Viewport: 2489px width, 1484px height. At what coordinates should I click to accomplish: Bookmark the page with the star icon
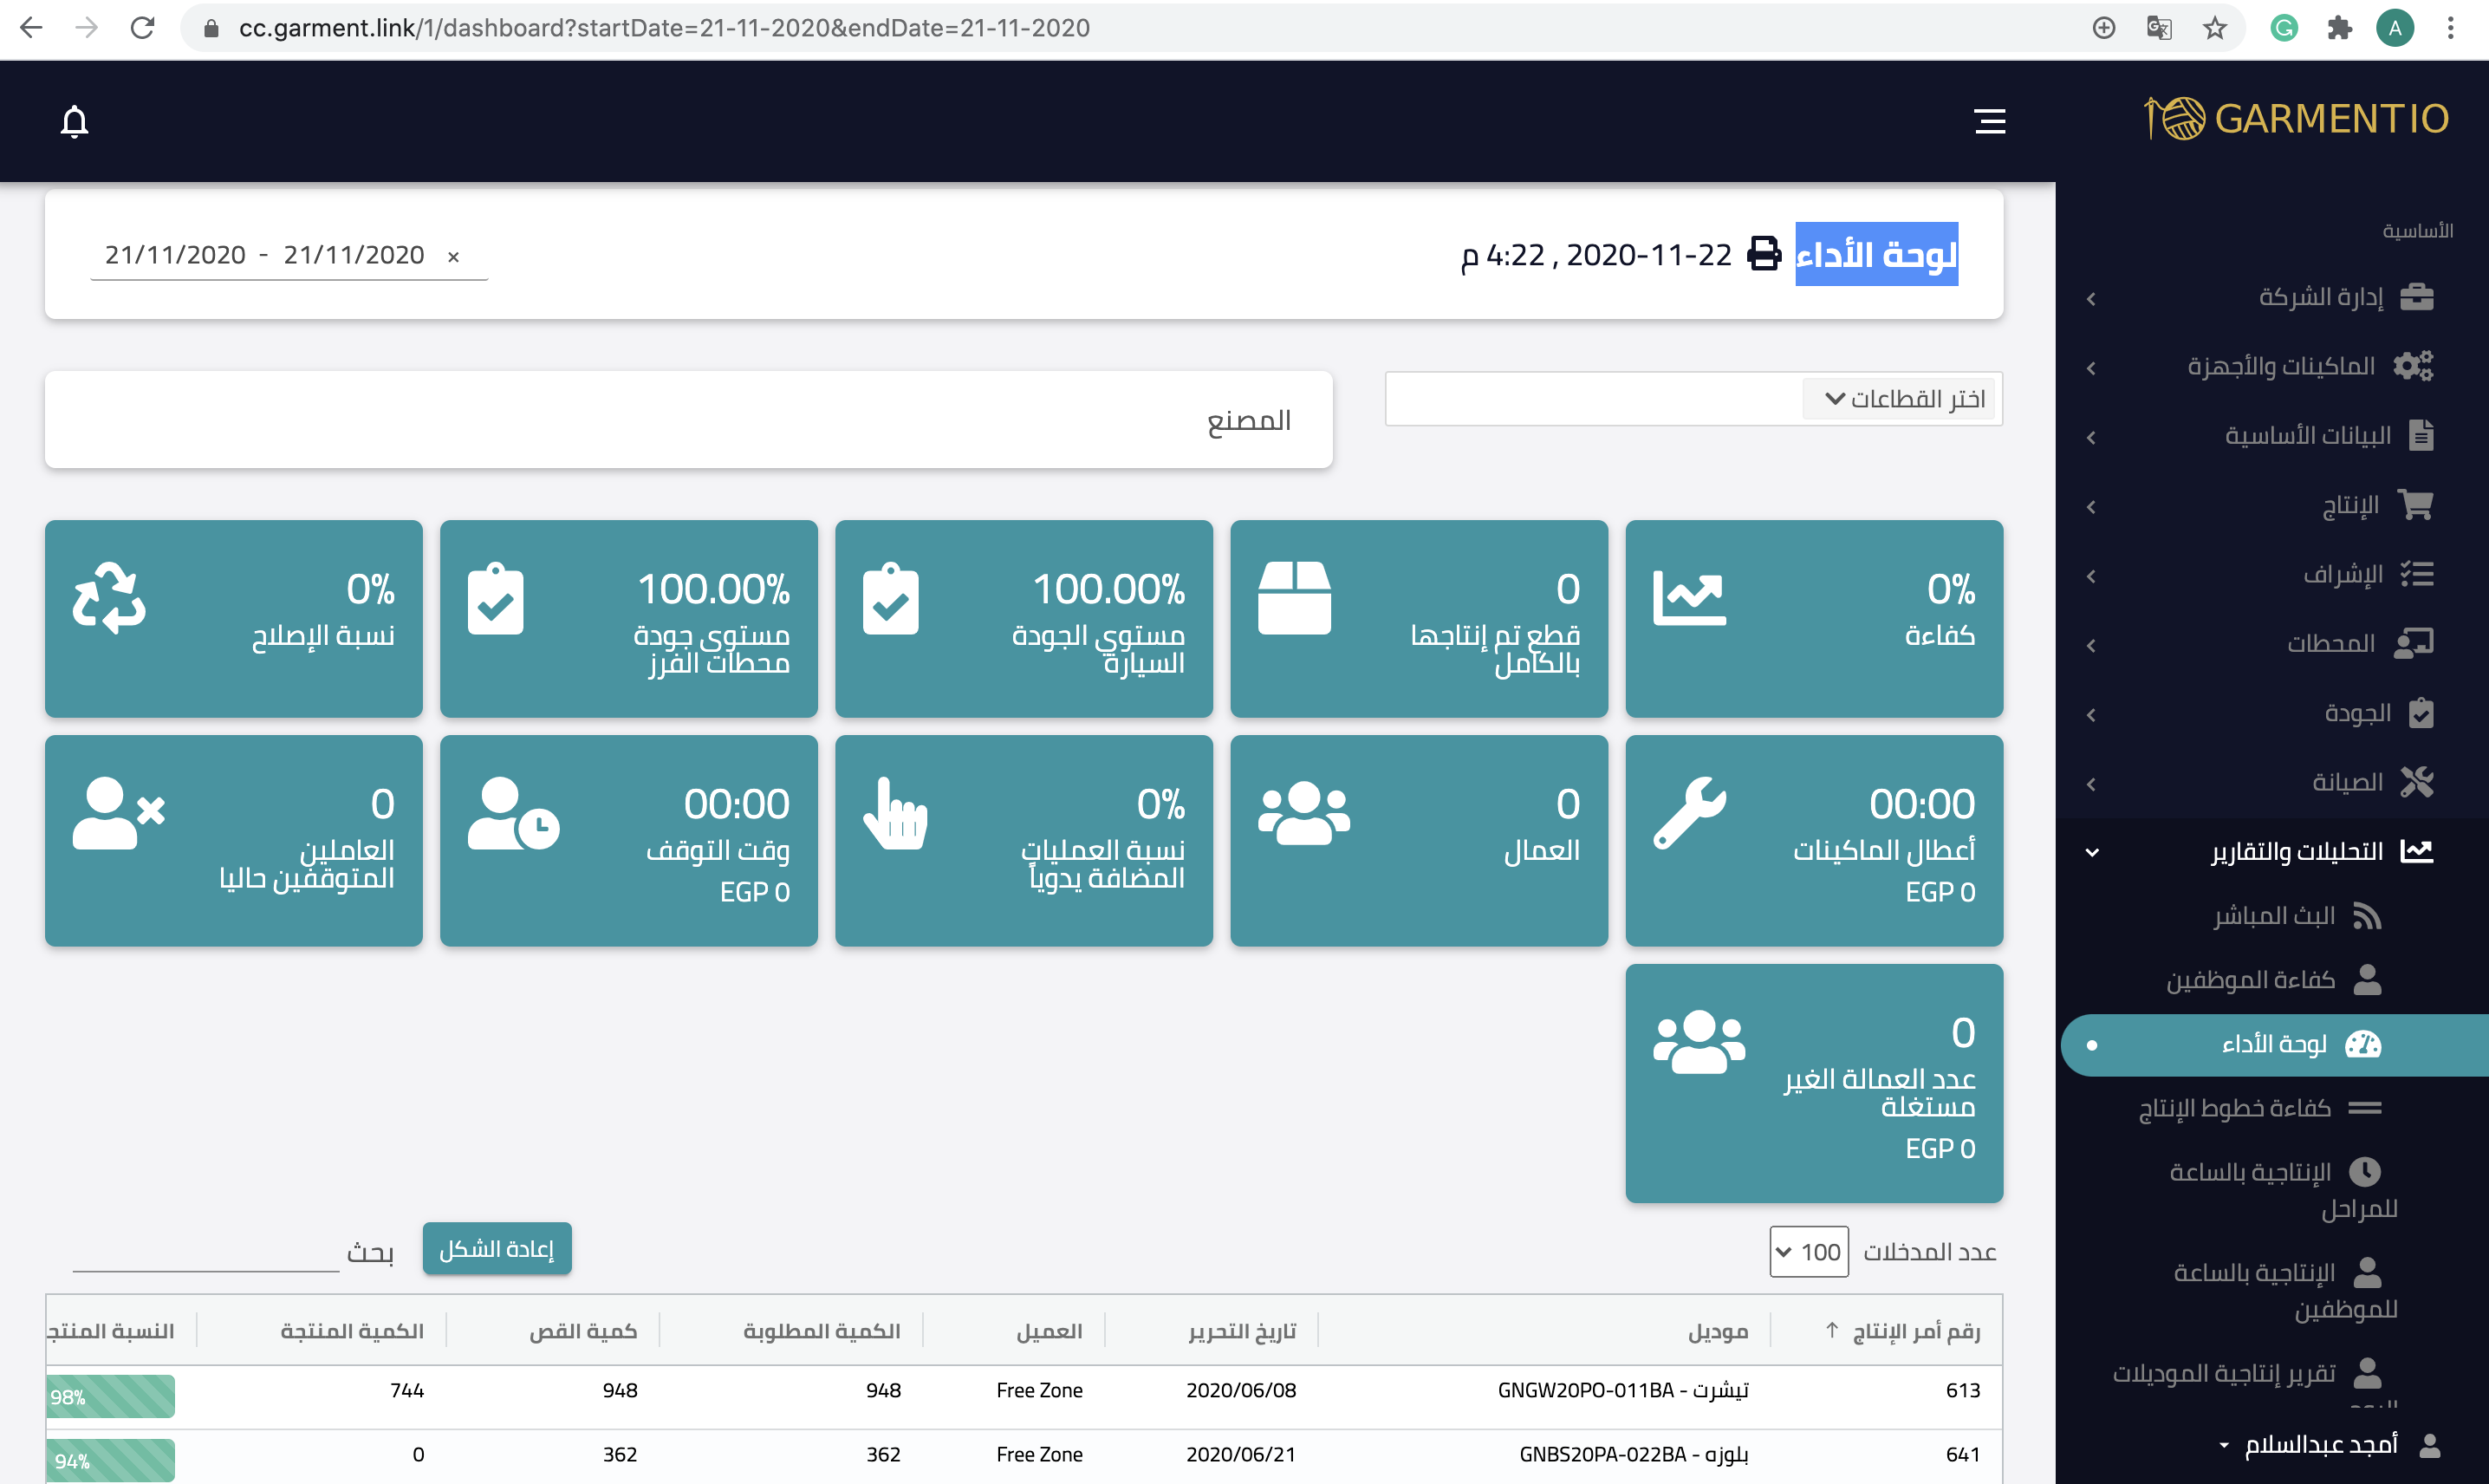point(2214,28)
